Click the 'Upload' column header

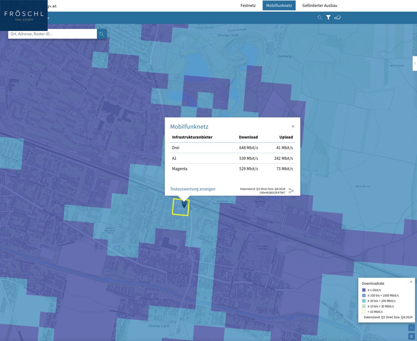tap(286, 137)
